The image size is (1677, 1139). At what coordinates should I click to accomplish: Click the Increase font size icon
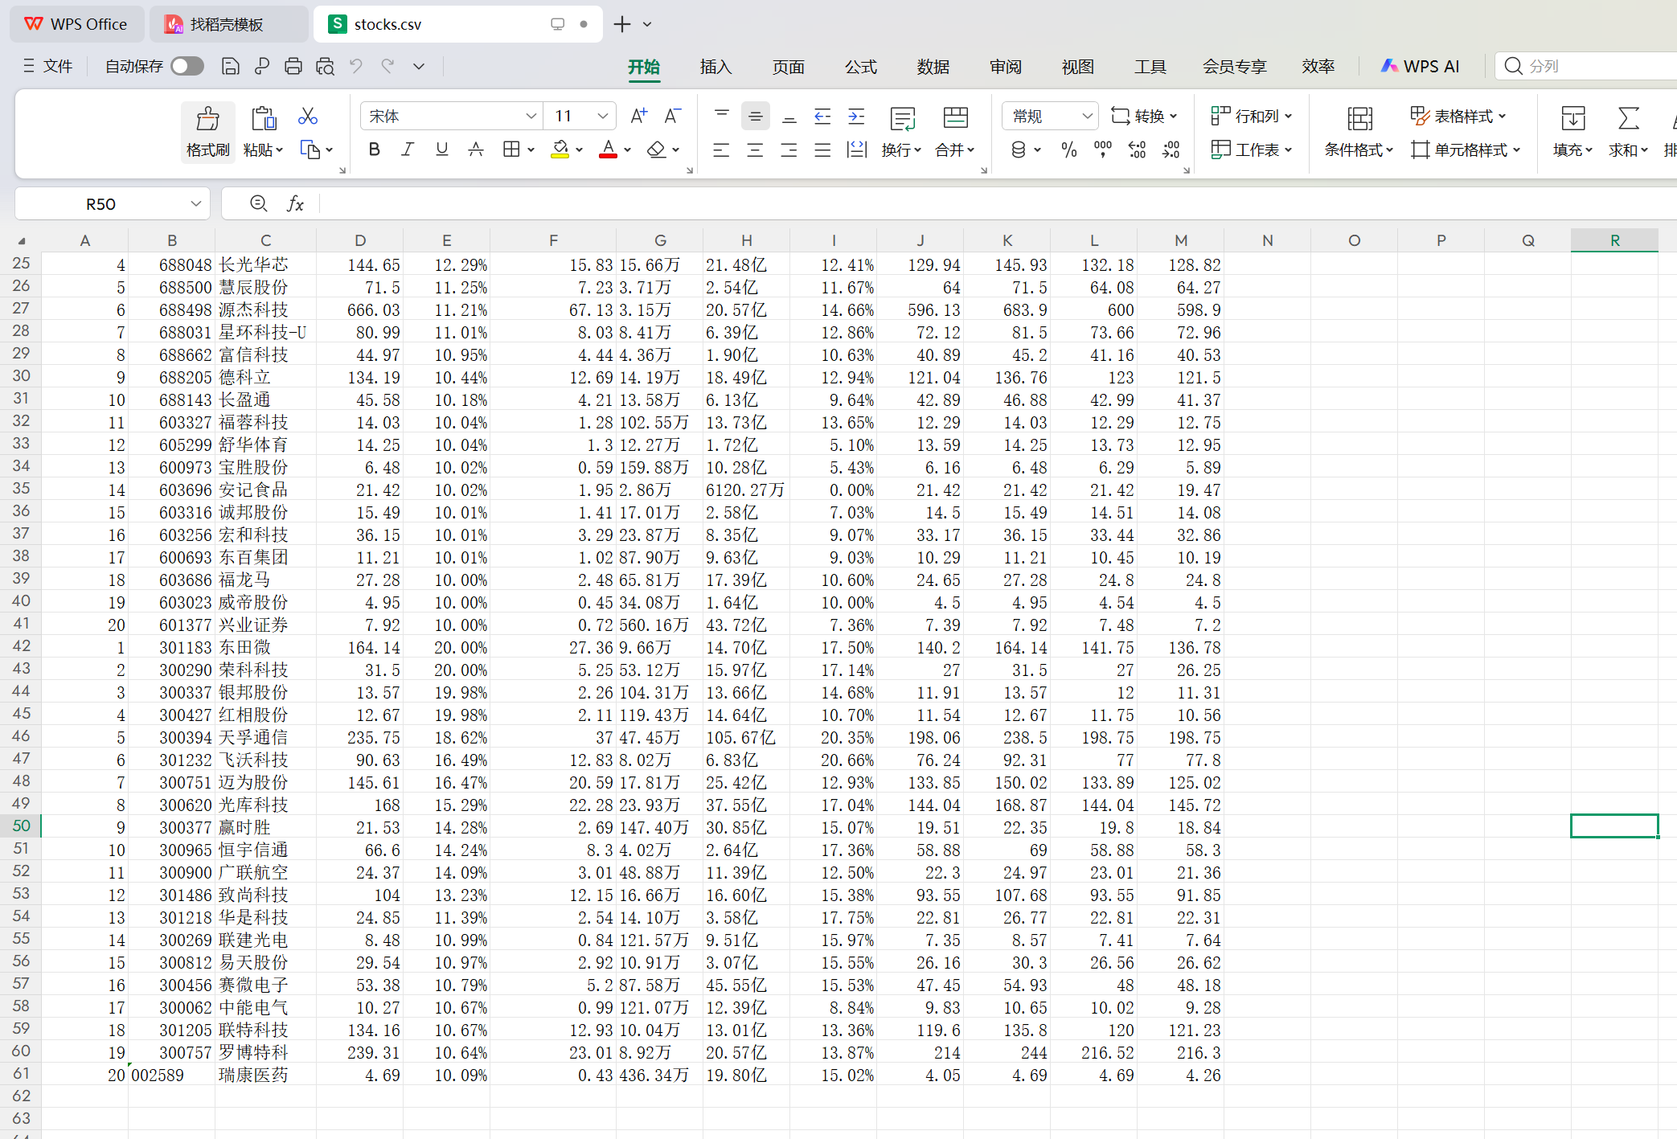[638, 117]
